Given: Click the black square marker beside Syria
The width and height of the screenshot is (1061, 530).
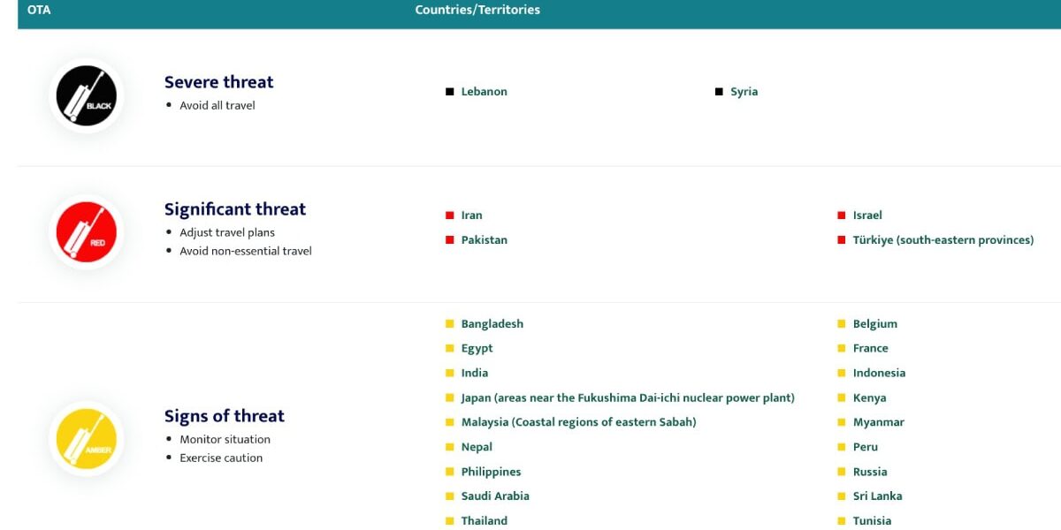Looking at the screenshot, I should tap(718, 91).
